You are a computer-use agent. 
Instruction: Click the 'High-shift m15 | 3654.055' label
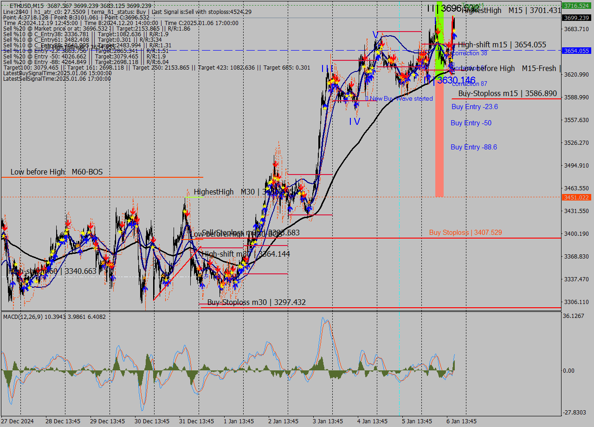[x=502, y=45]
